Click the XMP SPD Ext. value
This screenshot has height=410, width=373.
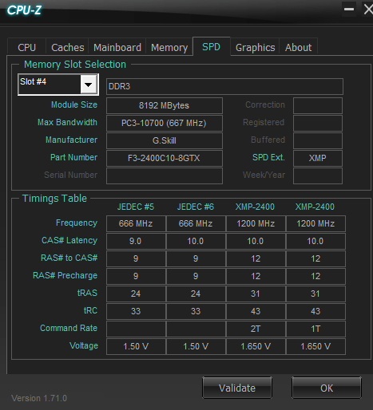(x=318, y=158)
